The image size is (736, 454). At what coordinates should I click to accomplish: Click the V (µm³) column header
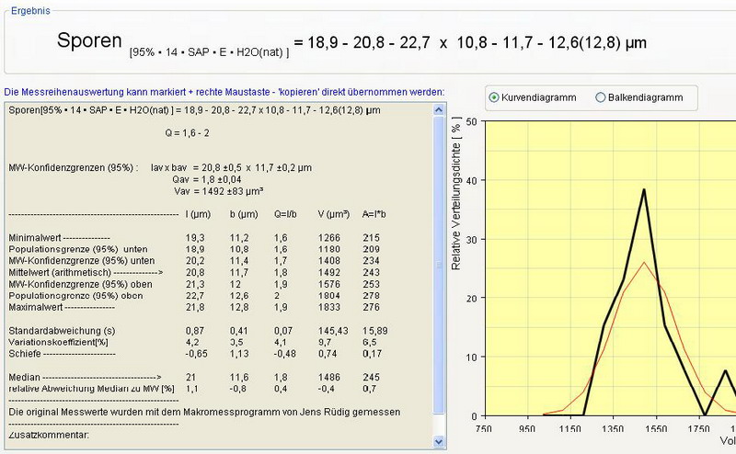(335, 214)
